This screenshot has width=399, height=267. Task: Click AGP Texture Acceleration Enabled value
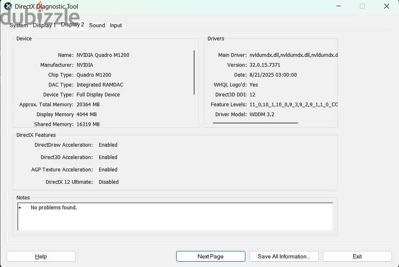108,170
